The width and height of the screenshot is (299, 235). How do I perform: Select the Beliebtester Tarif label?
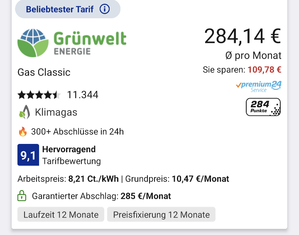pos(60,9)
